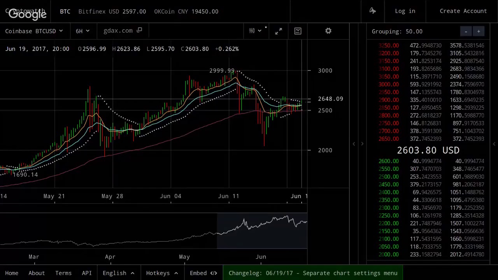The height and width of the screenshot is (280, 498).
Task: Click the May 28 date axis label
Action: pos(112,196)
